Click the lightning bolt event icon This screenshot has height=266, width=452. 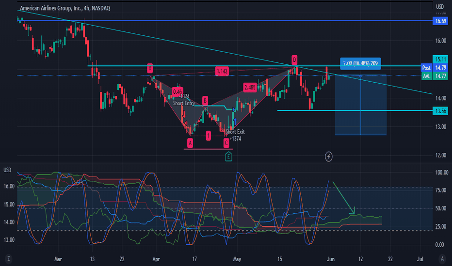coord(329,156)
